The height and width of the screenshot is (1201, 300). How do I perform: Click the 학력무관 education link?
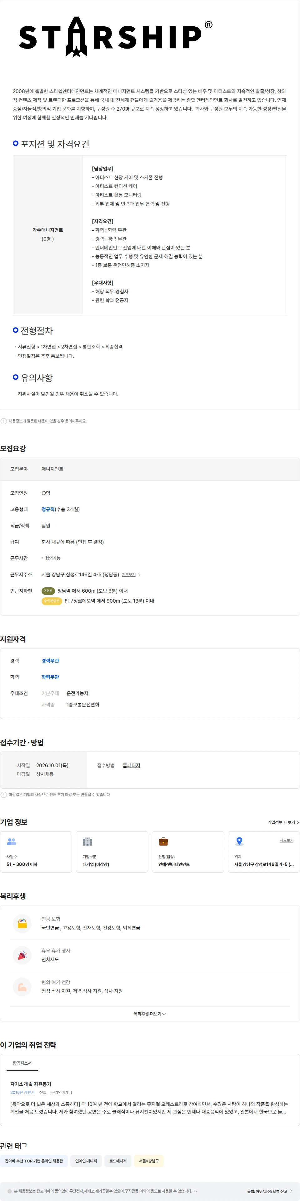(50, 677)
